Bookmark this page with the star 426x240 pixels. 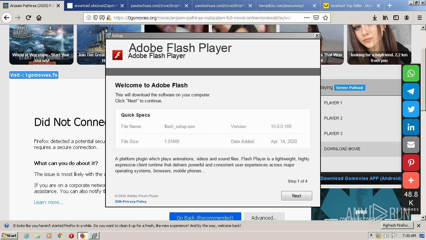tap(325, 18)
